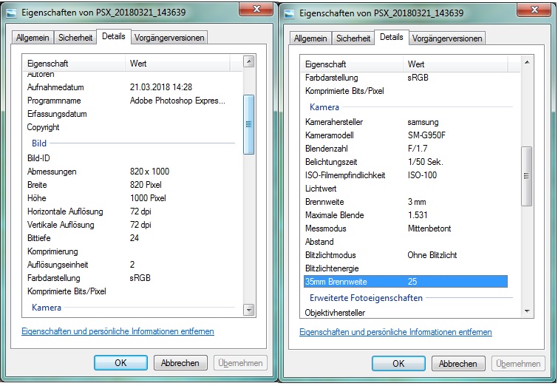The image size is (558, 386).
Task: Select the highlighted 35mm Brennweite row
Action: click(x=405, y=282)
